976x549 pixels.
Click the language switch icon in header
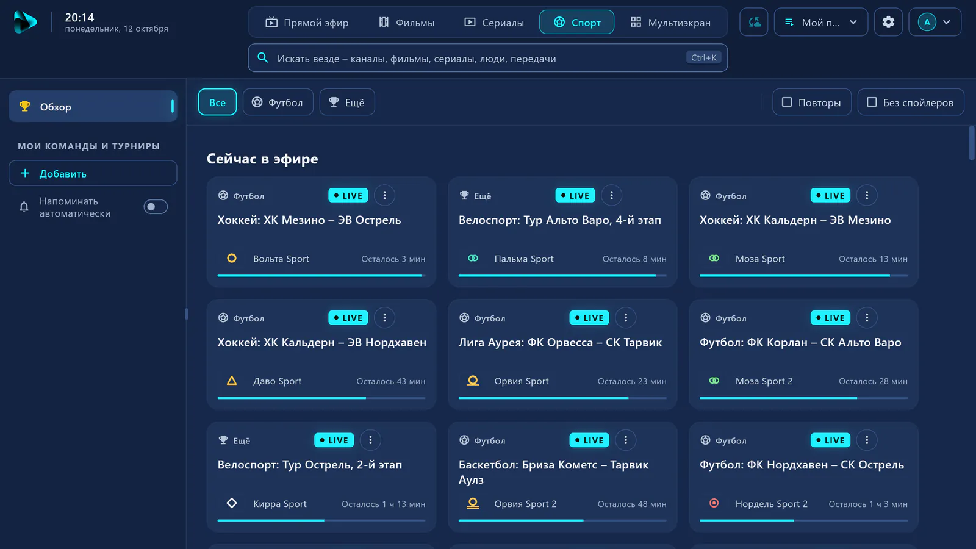[x=754, y=22]
